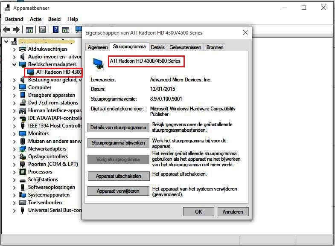Switch to the Details tab
The width and height of the screenshot is (335, 246).
coord(157,47)
